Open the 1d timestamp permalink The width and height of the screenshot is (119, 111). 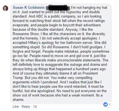click(35, 107)
